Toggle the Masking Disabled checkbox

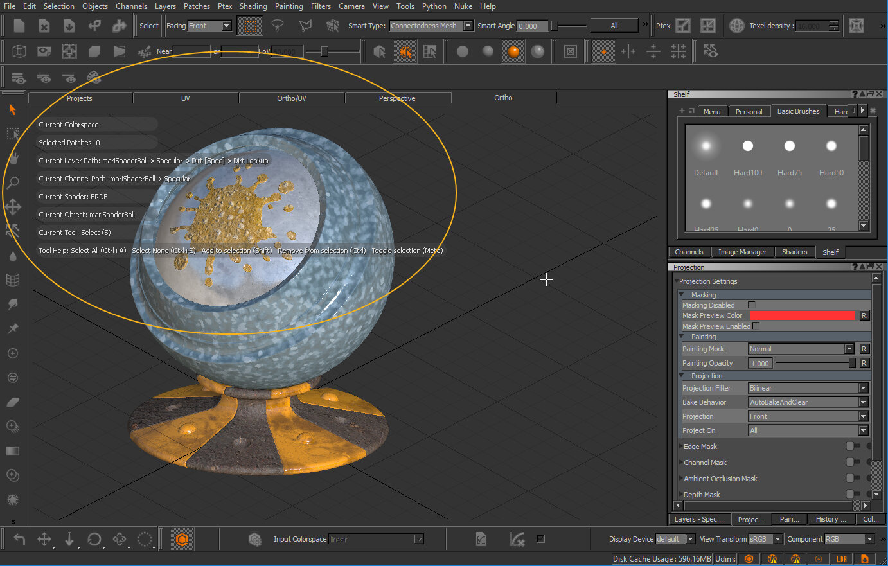[x=752, y=305]
